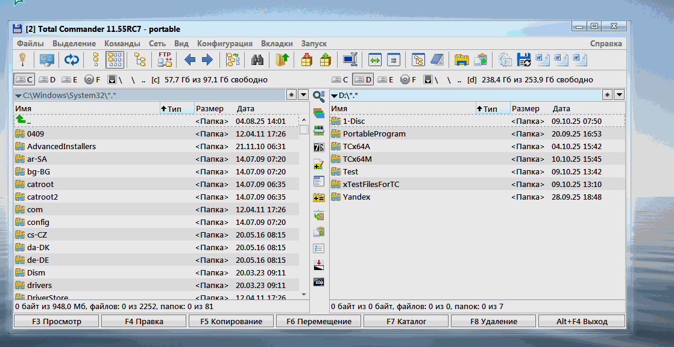
Task: Sort the left panel by Тип column
Action: 177,109
